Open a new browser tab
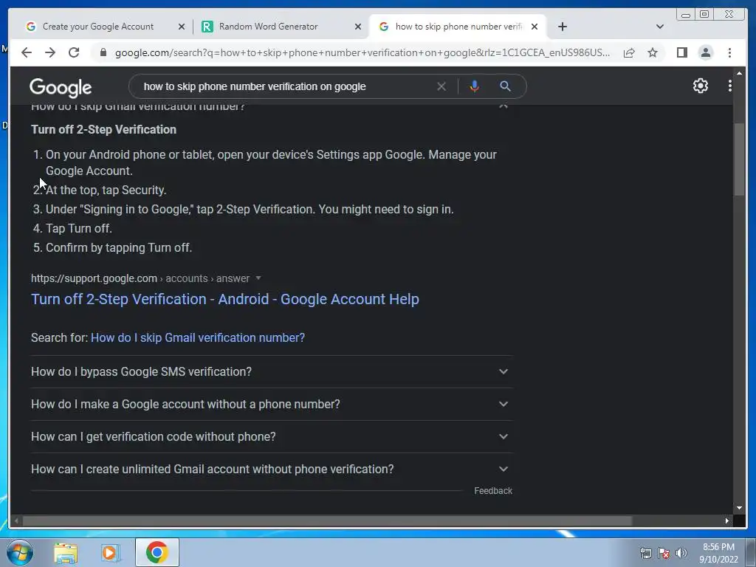The width and height of the screenshot is (756, 567). click(562, 27)
